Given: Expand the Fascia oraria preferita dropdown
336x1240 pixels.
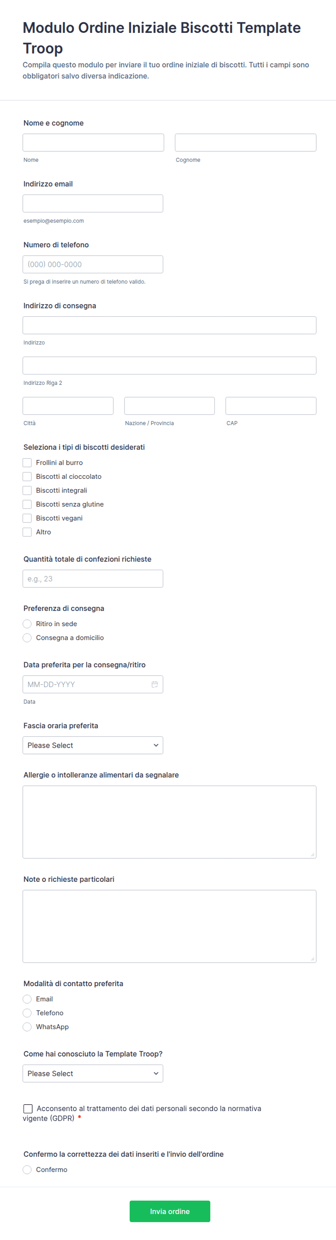Looking at the screenshot, I should [x=93, y=745].
